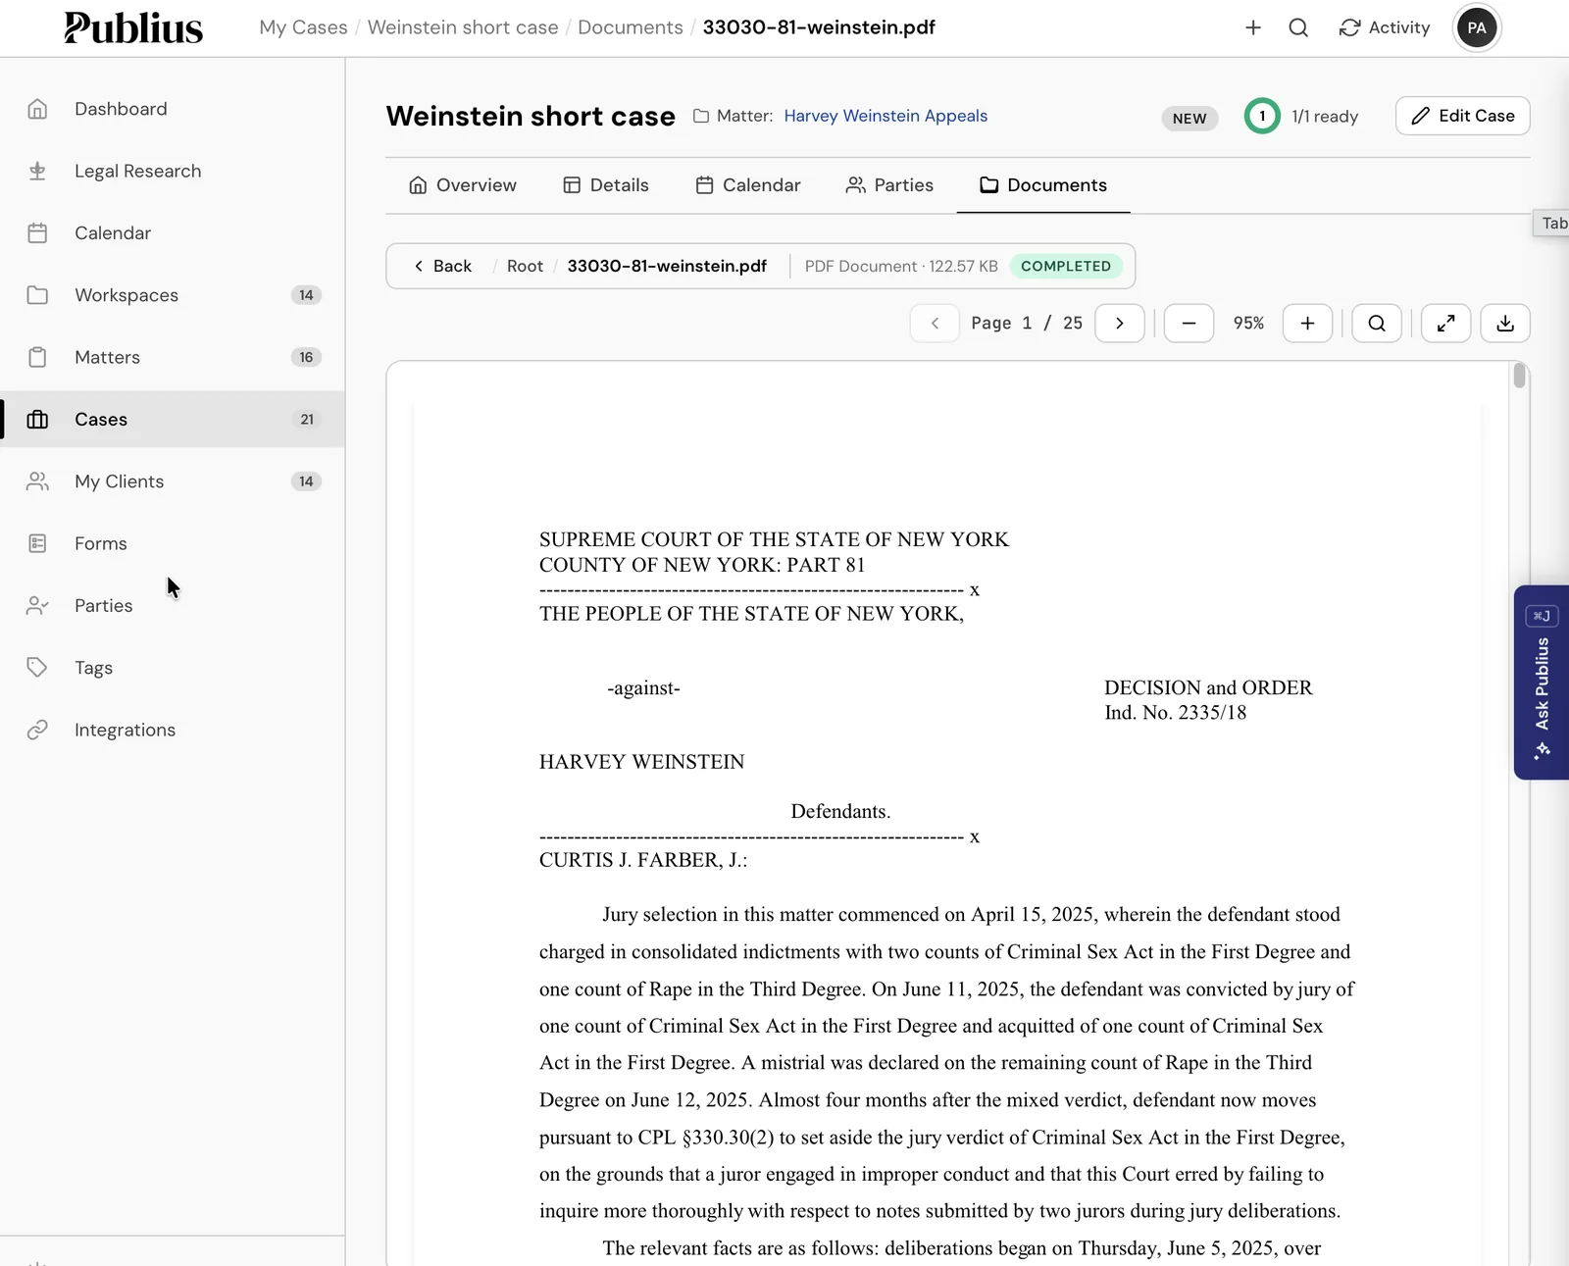Click the 1/1 ready status indicator
Image resolution: width=1569 pixels, height=1266 pixels.
1301,116
